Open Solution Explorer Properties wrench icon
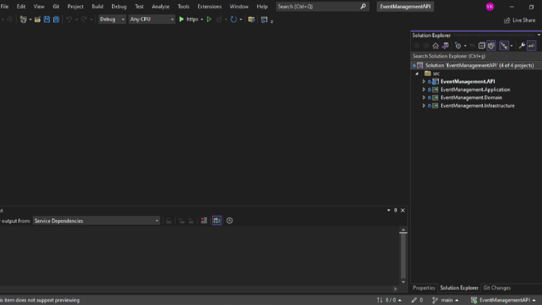Viewport: 542px width, 305px height. (522, 46)
